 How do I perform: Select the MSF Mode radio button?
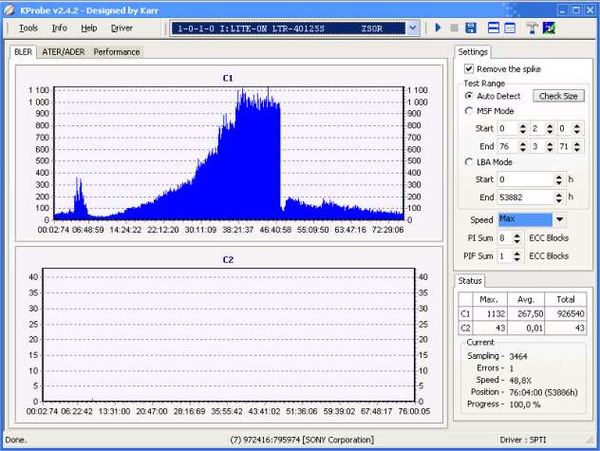(468, 111)
